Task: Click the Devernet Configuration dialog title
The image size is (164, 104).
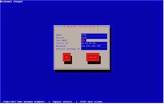Action: [81, 27]
